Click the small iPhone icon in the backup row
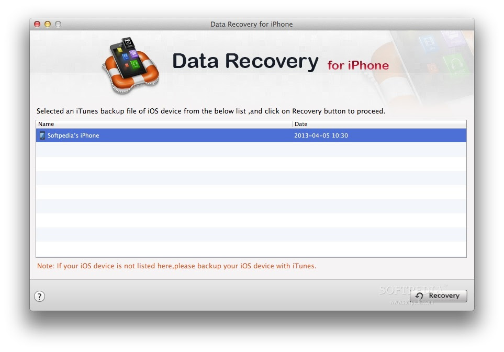504x352 pixels. [x=42, y=135]
